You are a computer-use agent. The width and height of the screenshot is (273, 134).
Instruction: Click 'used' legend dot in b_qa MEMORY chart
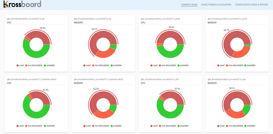tap(84, 65)
